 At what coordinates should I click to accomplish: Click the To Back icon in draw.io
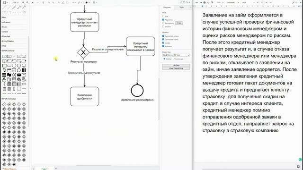coord(53,2)
